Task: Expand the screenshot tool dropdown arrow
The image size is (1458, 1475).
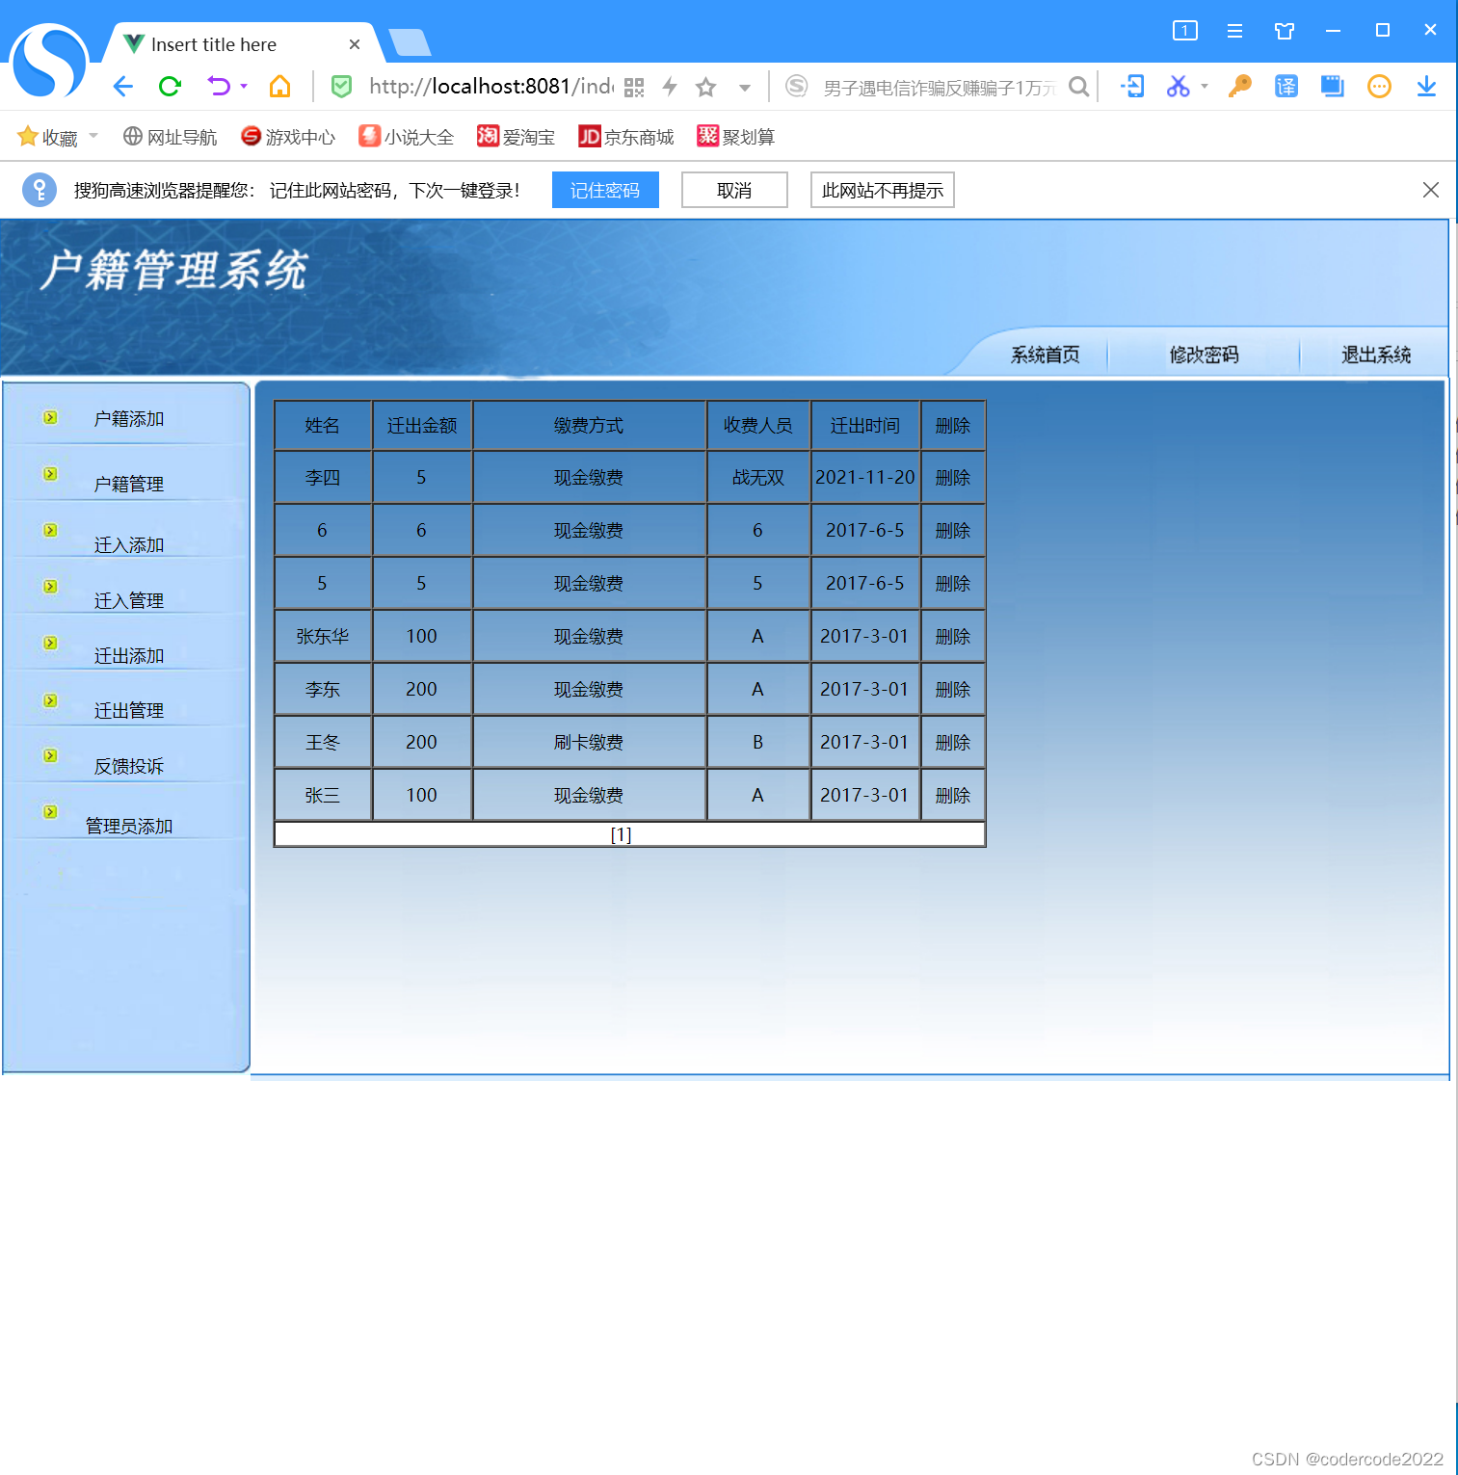Action: [1204, 86]
